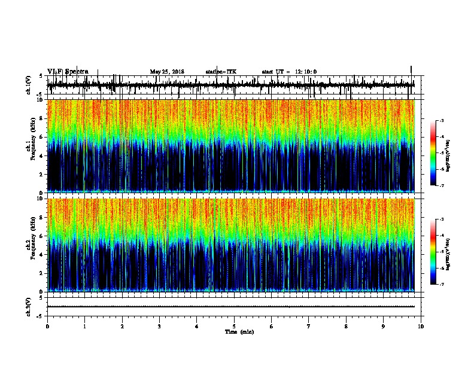The width and height of the screenshot is (474, 366).
Task: Click the lower ch.2 color scale bar
Action: (433, 252)
